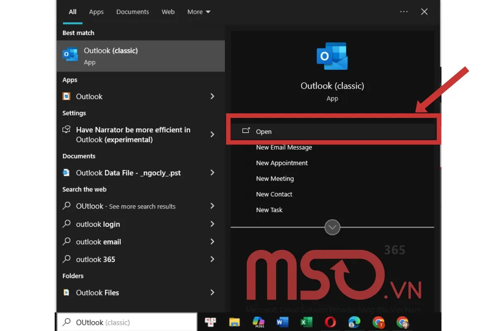Open Microsoft Excel from the taskbar
The width and height of the screenshot is (496, 331).
click(x=306, y=322)
